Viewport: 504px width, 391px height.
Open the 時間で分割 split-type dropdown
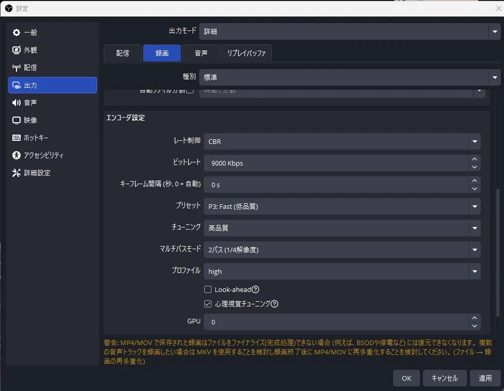tap(342, 93)
